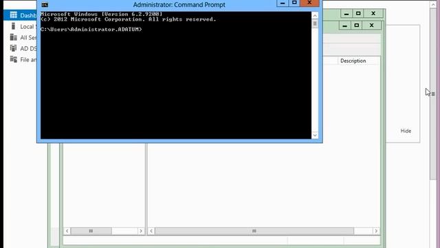This screenshot has width=440, height=248.
Task: Close the outer green console window
Action: 373,14
